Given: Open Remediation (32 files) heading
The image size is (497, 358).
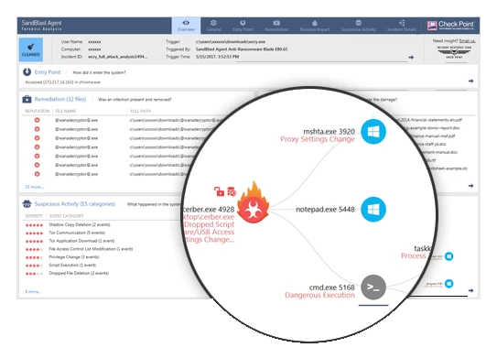Looking at the screenshot, I should 60,99.
